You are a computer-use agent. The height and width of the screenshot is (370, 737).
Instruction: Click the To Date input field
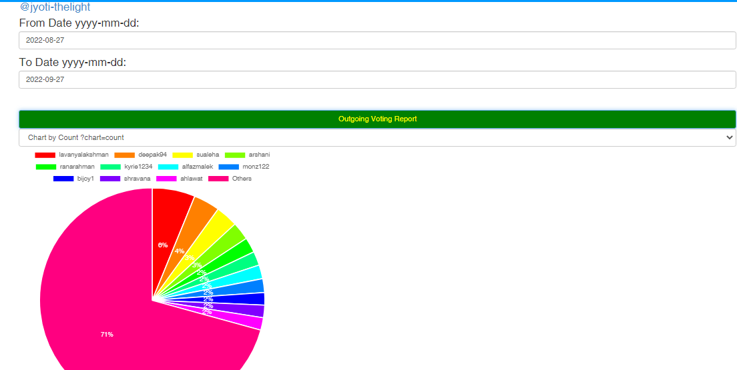tap(377, 79)
